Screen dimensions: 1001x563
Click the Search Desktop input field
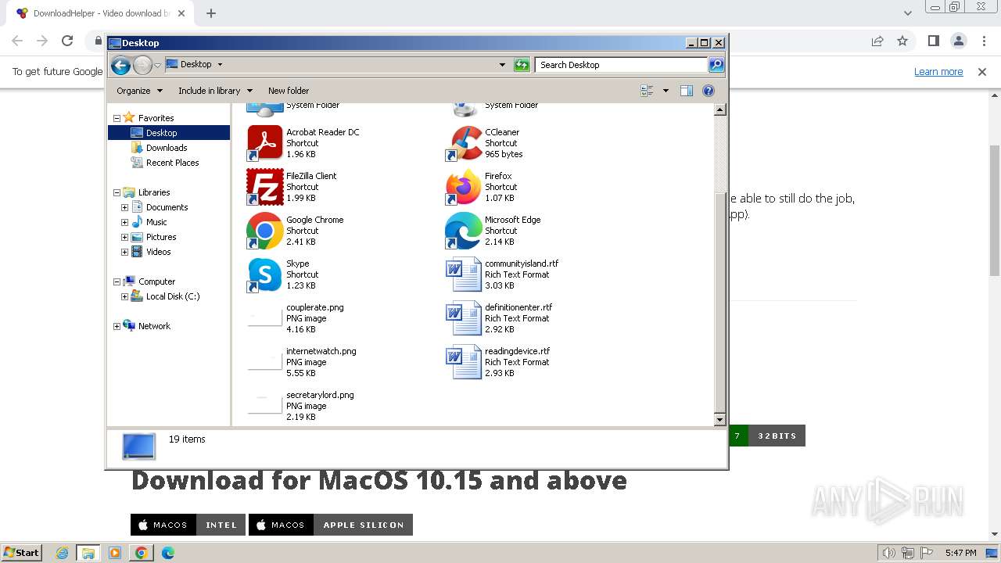[622, 65]
